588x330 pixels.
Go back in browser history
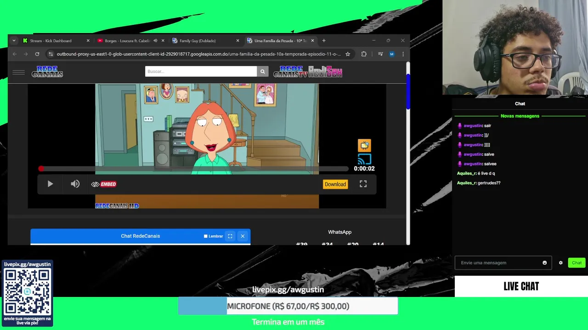pyautogui.click(x=15, y=54)
